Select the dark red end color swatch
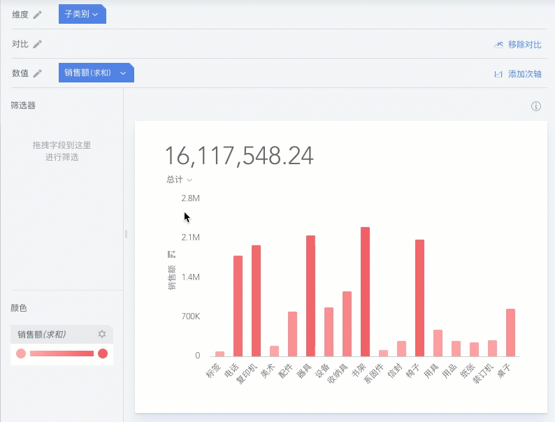This screenshot has width=555, height=422. tap(103, 354)
